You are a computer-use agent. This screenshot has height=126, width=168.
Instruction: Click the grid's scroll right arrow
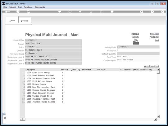[156, 119]
